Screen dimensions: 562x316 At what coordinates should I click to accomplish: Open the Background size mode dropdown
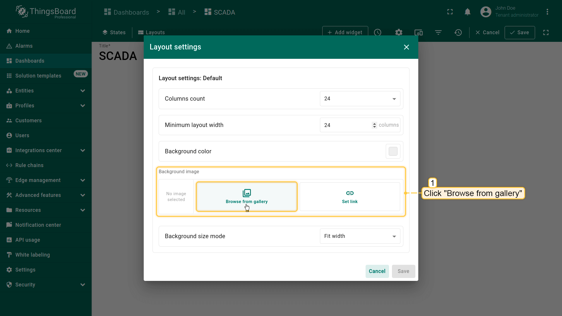click(x=360, y=236)
